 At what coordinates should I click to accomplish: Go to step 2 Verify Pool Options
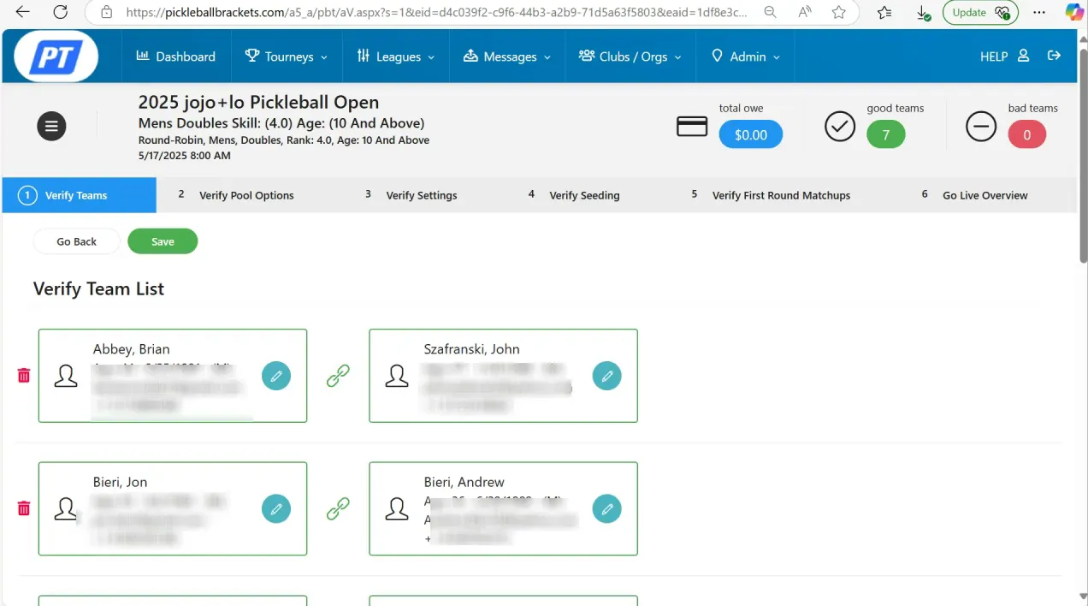(237, 195)
